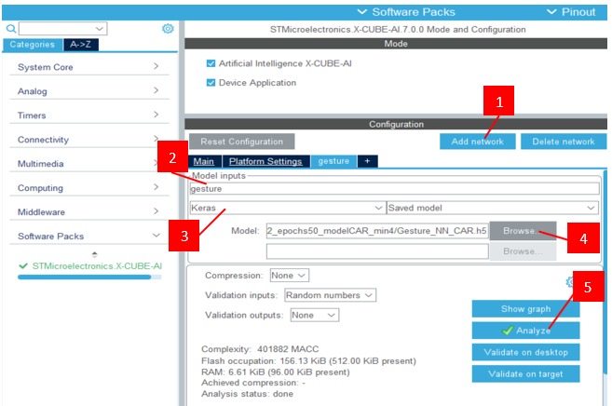Click the configuration panel vertical scrollbar
612x406 pixels.
pyautogui.click(x=605, y=273)
